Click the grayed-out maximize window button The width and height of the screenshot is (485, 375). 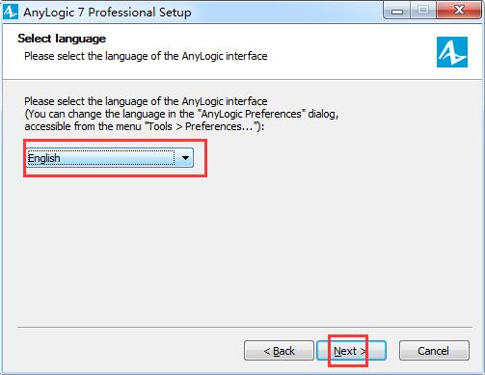[423, 11]
